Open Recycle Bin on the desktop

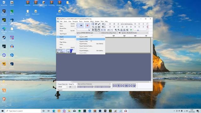coord(4,3)
